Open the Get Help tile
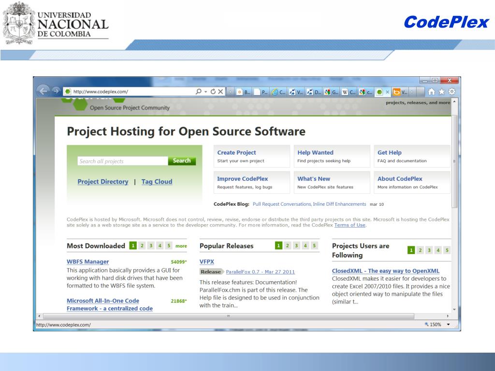 [412, 156]
